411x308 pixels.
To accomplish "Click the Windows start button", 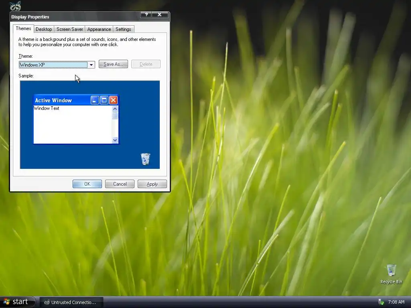I will (x=17, y=302).
